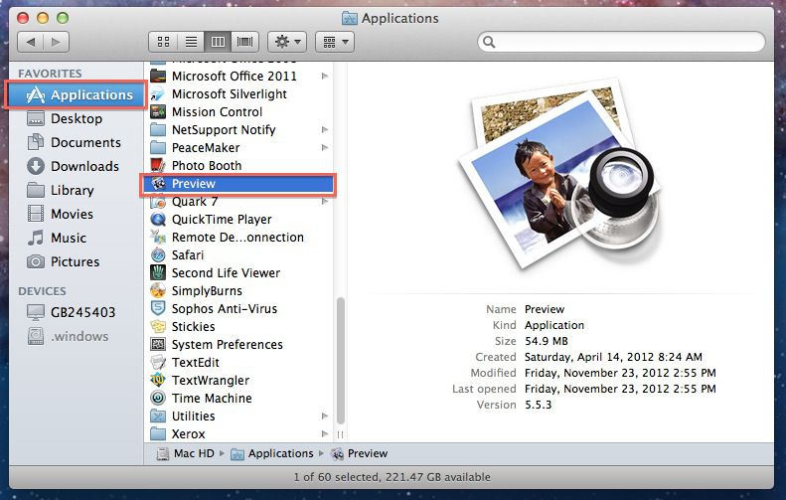Click the QuickTime Player icon

pos(158,219)
